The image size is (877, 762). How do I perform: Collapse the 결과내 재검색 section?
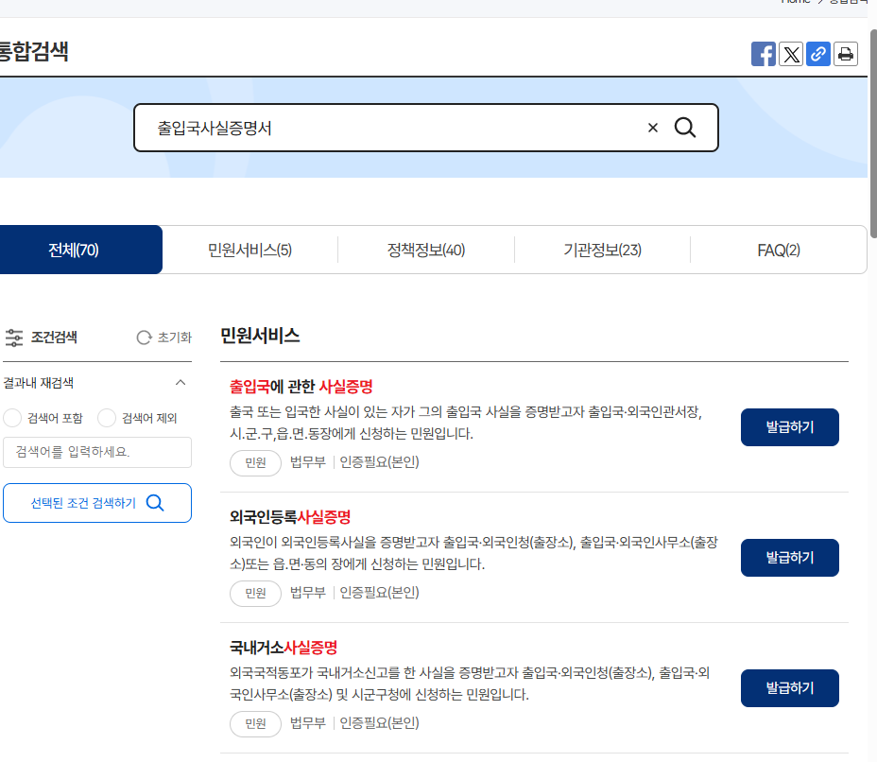[181, 382]
